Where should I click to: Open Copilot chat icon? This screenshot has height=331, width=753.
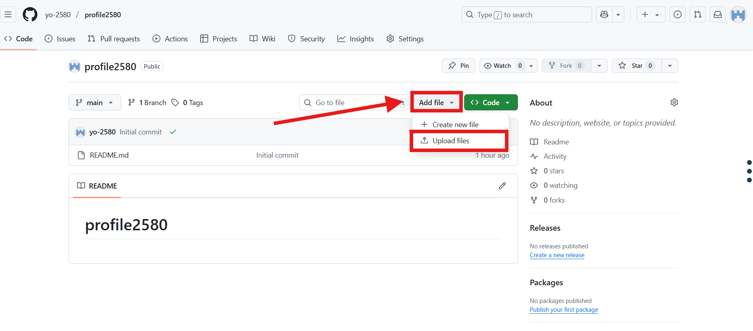pos(604,15)
